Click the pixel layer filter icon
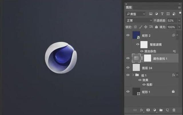 pyautogui.click(x=151, y=14)
